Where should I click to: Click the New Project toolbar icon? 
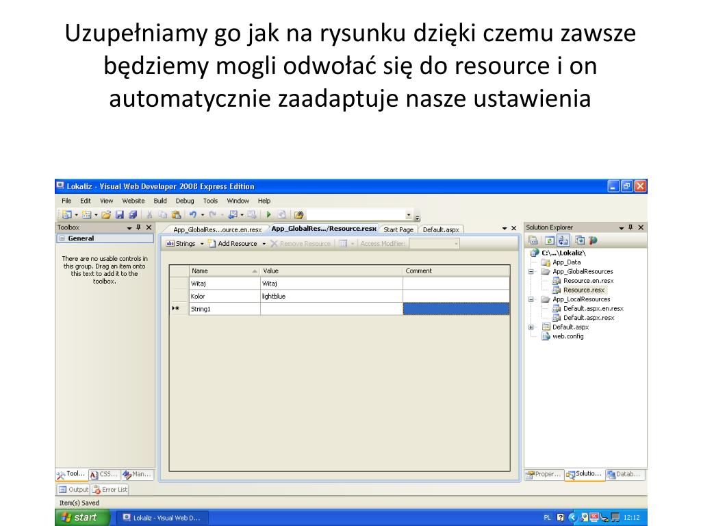coord(67,214)
